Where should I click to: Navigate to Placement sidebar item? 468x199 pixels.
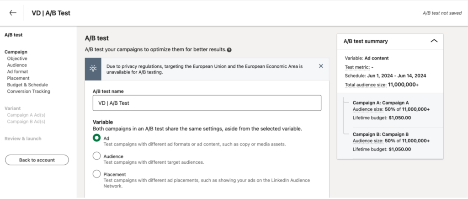point(18,78)
